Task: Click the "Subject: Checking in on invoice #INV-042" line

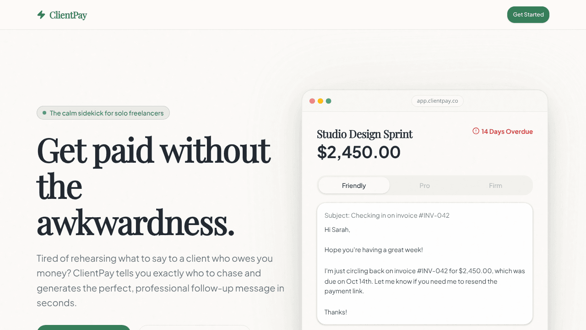Action: pos(387,215)
